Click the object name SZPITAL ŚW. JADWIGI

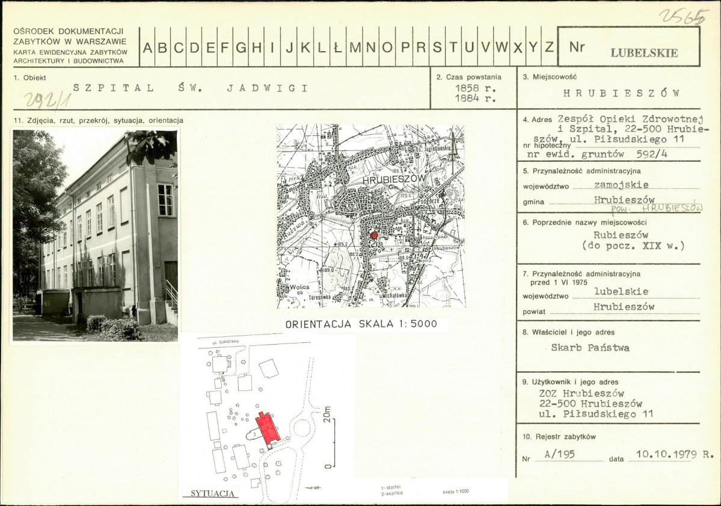(x=191, y=88)
